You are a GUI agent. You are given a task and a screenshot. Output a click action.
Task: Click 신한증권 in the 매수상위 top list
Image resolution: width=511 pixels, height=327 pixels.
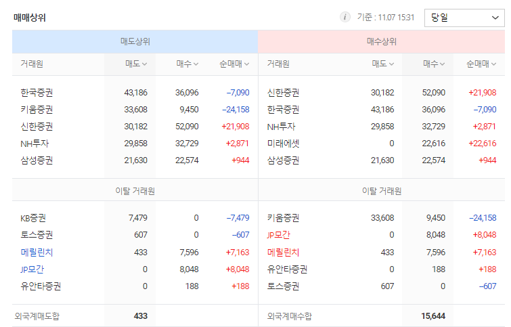click(283, 93)
